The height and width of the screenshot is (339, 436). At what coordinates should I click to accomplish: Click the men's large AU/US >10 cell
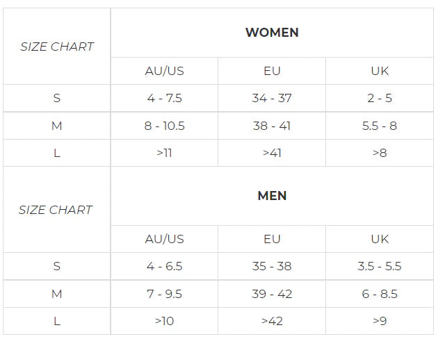click(164, 321)
